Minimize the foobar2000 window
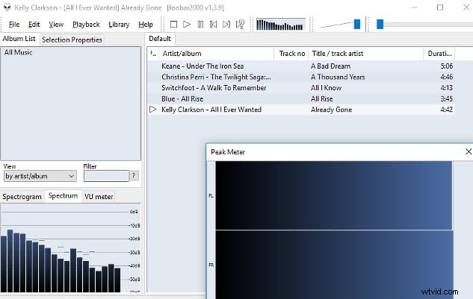The height and width of the screenshot is (299, 473). 414,7
